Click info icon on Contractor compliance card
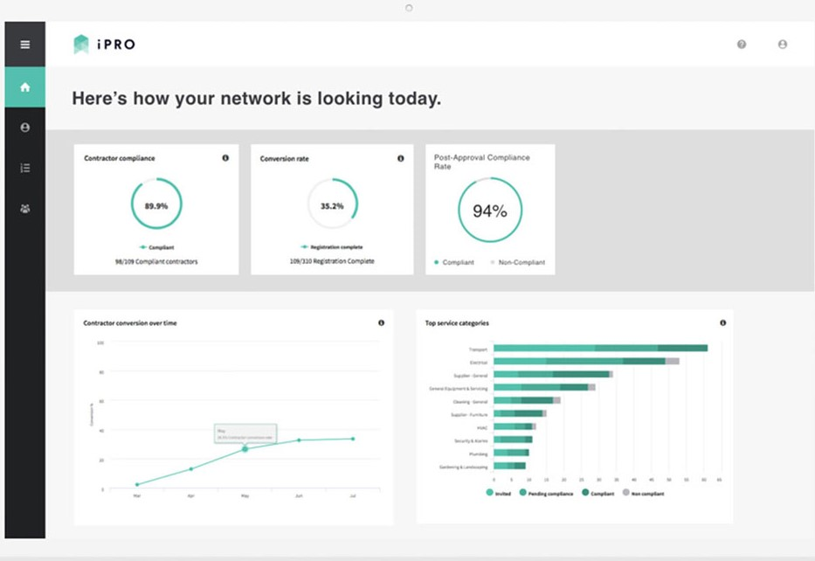Viewport: 815px width, 561px height. pyautogui.click(x=225, y=158)
